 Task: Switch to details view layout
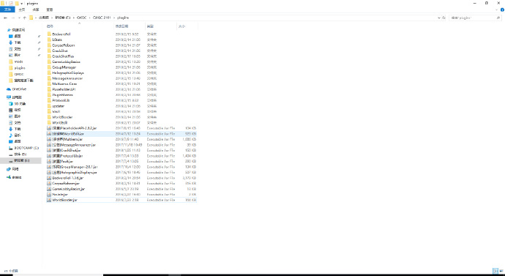(495, 271)
